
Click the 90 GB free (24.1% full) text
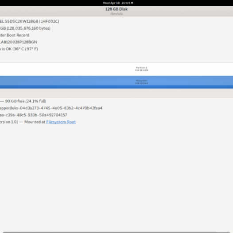click(26, 101)
